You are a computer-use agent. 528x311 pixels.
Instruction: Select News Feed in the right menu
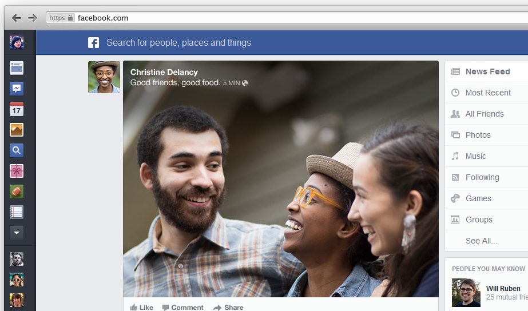[487, 71]
